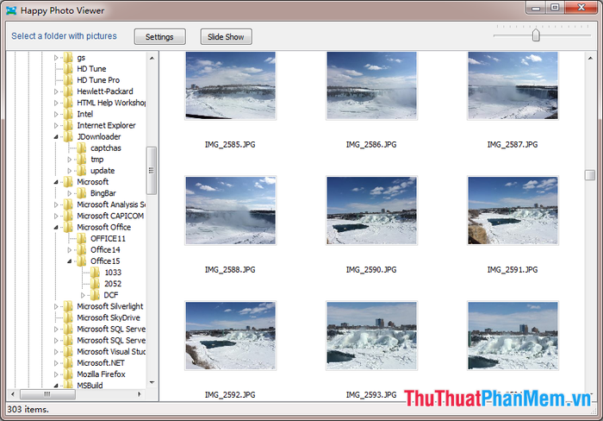
Task: Click the folder tree scroll up arrow
Action: point(152,58)
